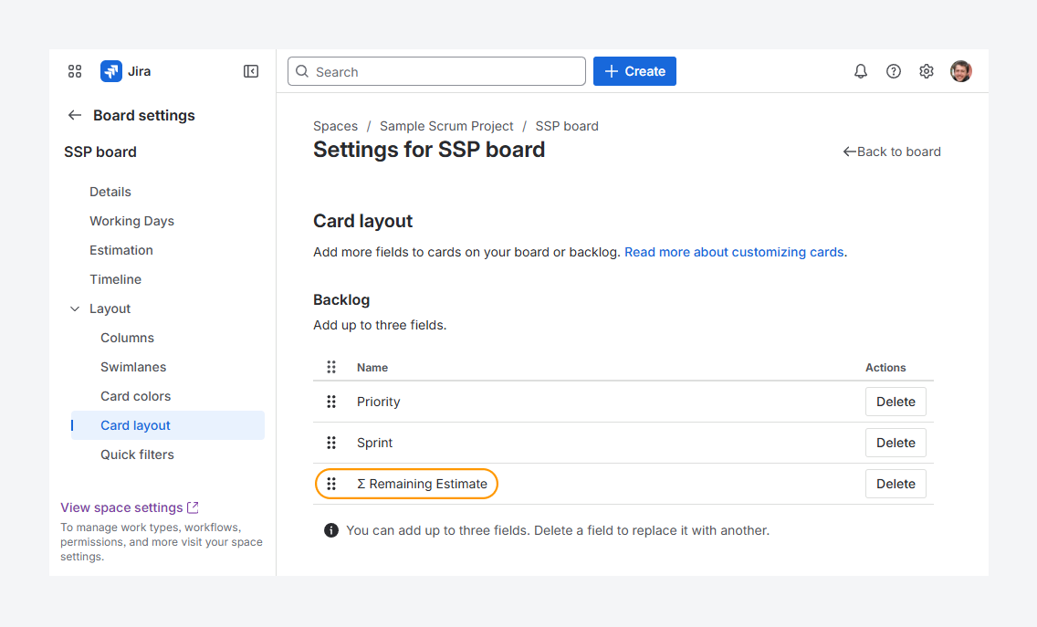The width and height of the screenshot is (1037, 627).
Task: Focus the Search input field
Action: 436,71
